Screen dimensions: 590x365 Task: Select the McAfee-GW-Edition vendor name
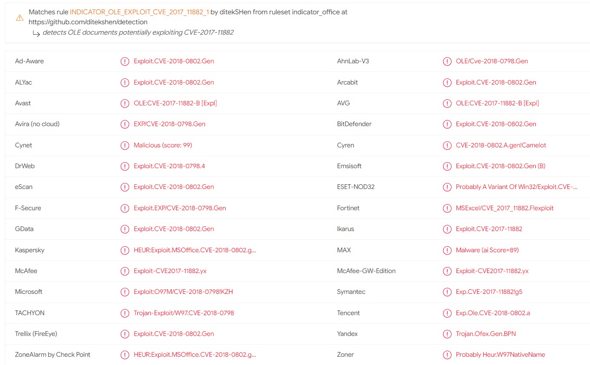click(366, 271)
